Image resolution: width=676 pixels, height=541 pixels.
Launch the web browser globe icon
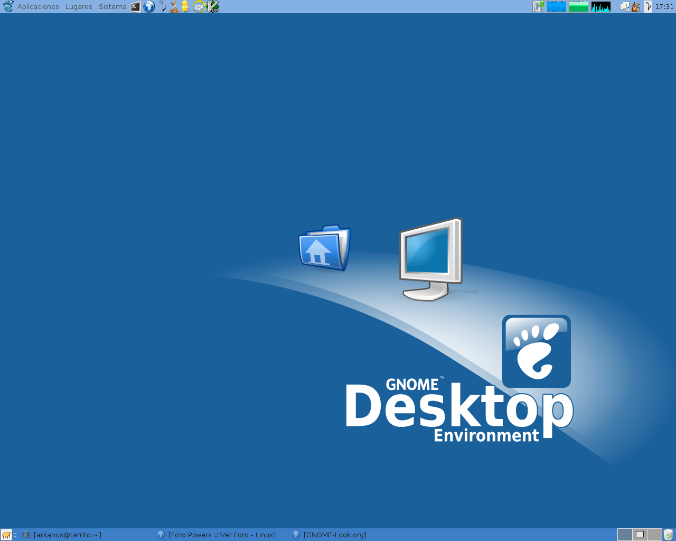[149, 6]
